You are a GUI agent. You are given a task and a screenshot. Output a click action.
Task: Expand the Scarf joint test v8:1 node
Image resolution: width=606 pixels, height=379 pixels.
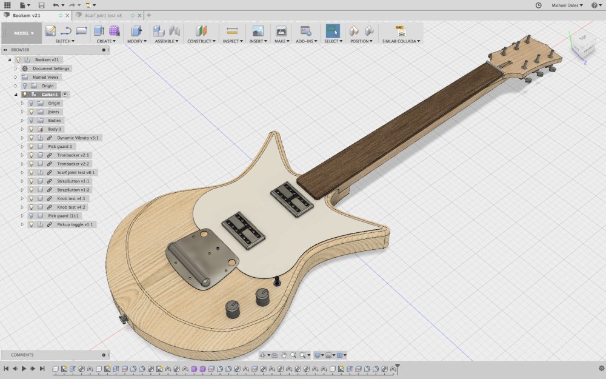point(22,172)
